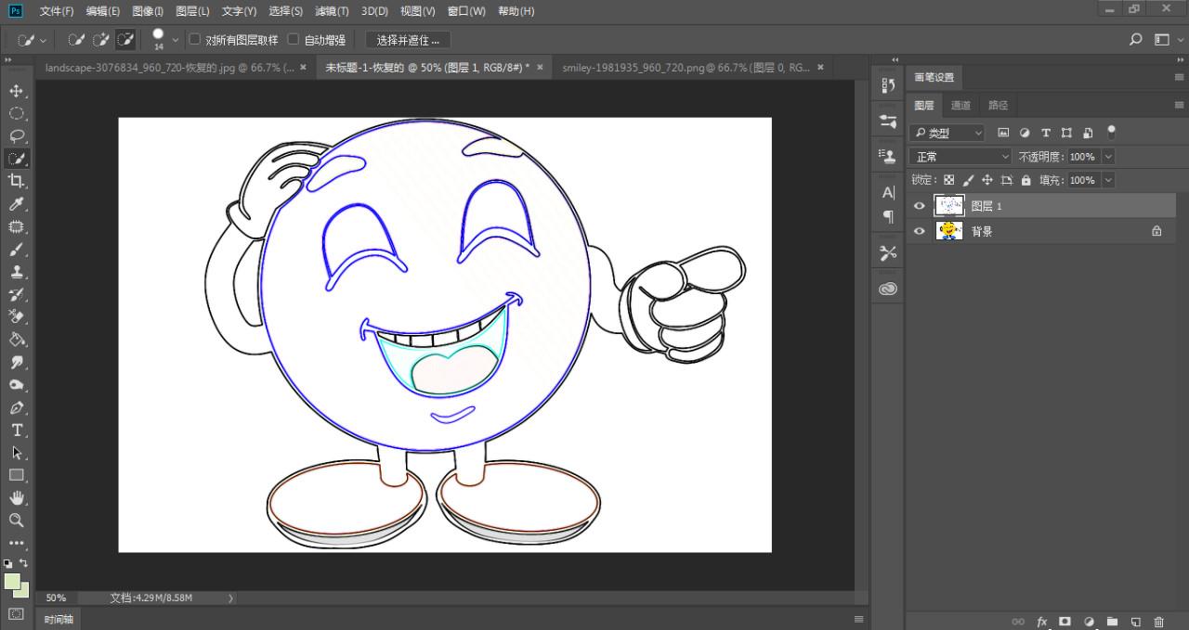Select the Move tool
Viewport: 1189px width, 630px height.
(16, 91)
